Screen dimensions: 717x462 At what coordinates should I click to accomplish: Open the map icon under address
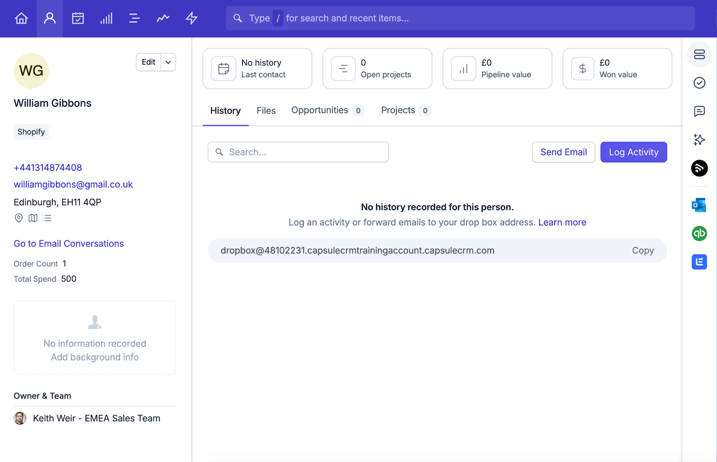click(33, 218)
